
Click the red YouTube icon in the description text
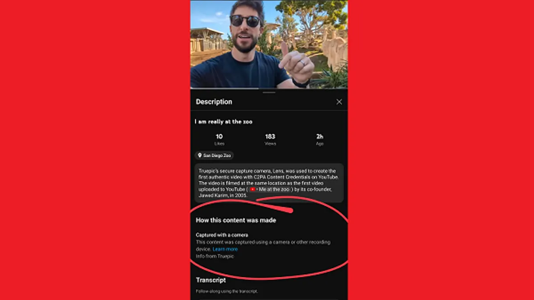[252, 189]
